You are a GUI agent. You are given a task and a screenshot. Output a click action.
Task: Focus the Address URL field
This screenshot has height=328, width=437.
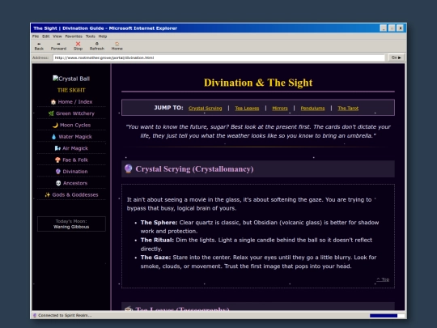point(218,58)
